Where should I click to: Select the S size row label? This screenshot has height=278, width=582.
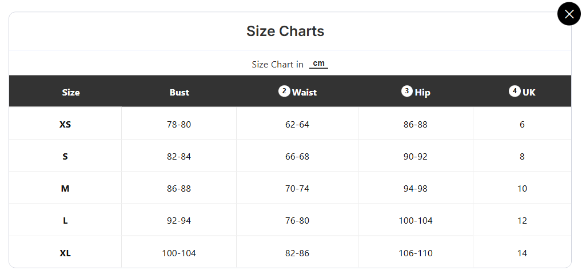point(65,156)
